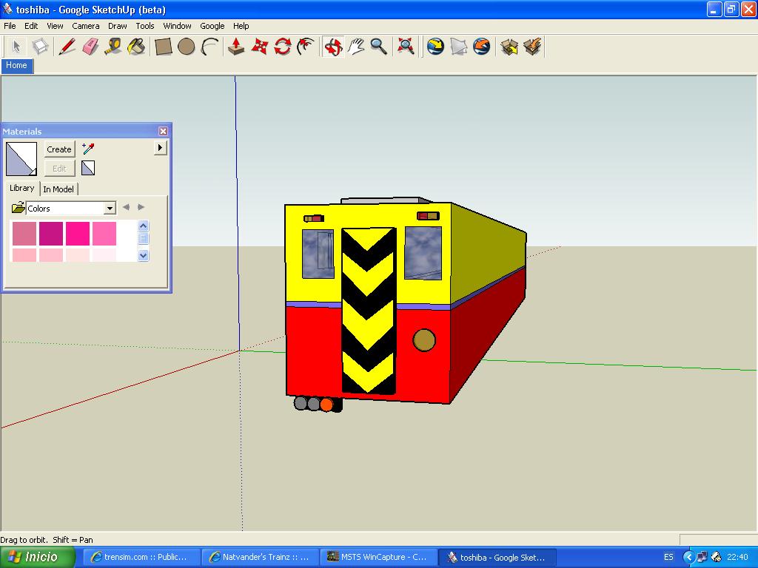Select the Push/Pull tool
The width and height of the screenshot is (758, 568).
236,47
